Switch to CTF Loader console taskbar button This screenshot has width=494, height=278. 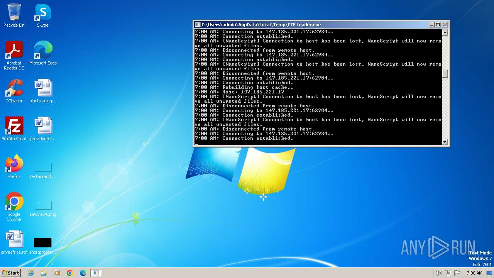click(96, 273)
